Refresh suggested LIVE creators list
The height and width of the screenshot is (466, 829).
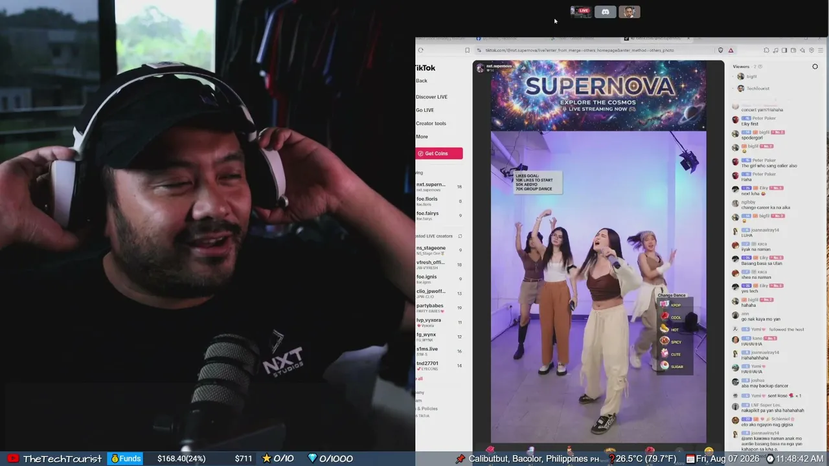[460, 236]
